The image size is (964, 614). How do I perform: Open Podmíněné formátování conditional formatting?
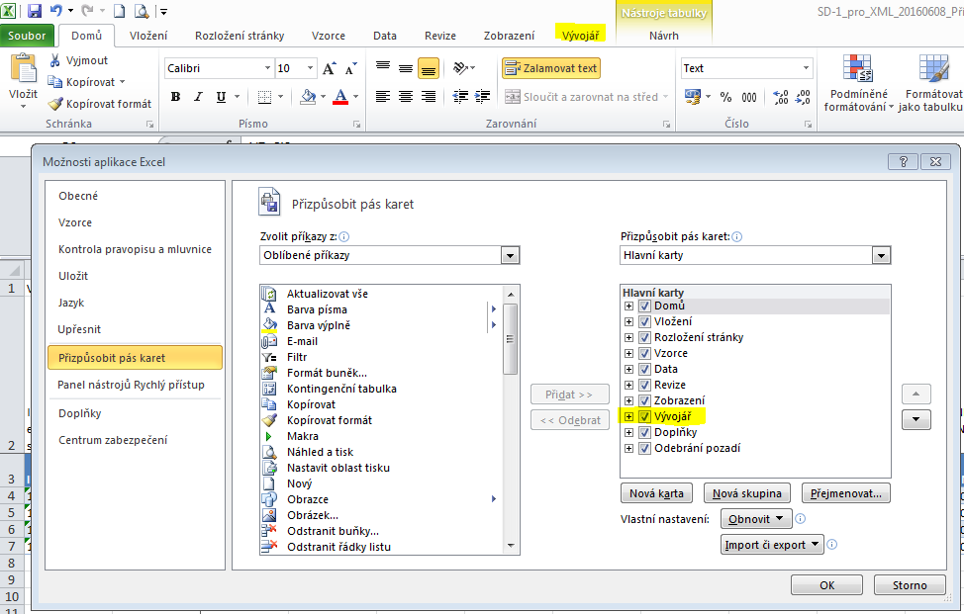tap(858, 83)
